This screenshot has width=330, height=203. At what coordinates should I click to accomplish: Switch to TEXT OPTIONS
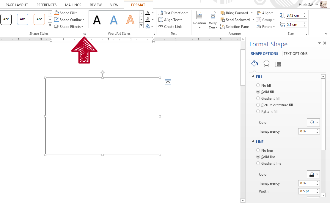pos(296,54)
